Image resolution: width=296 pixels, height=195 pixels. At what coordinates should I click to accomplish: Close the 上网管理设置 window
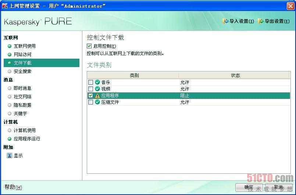point(290,6)
